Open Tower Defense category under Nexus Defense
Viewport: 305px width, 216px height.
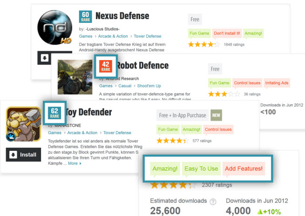(148, 36)
